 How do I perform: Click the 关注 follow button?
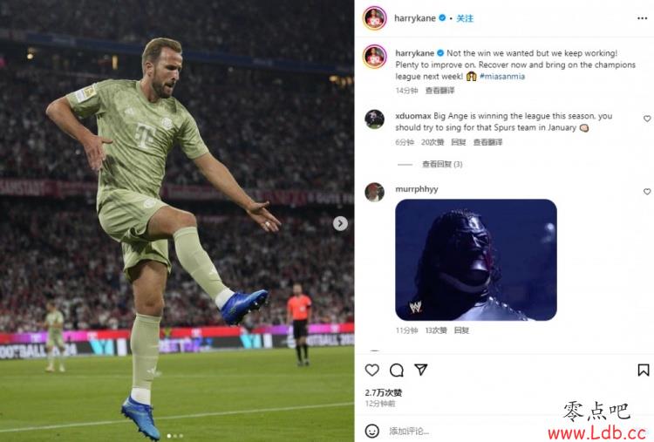pyautogui.click(x=465, y=18)
